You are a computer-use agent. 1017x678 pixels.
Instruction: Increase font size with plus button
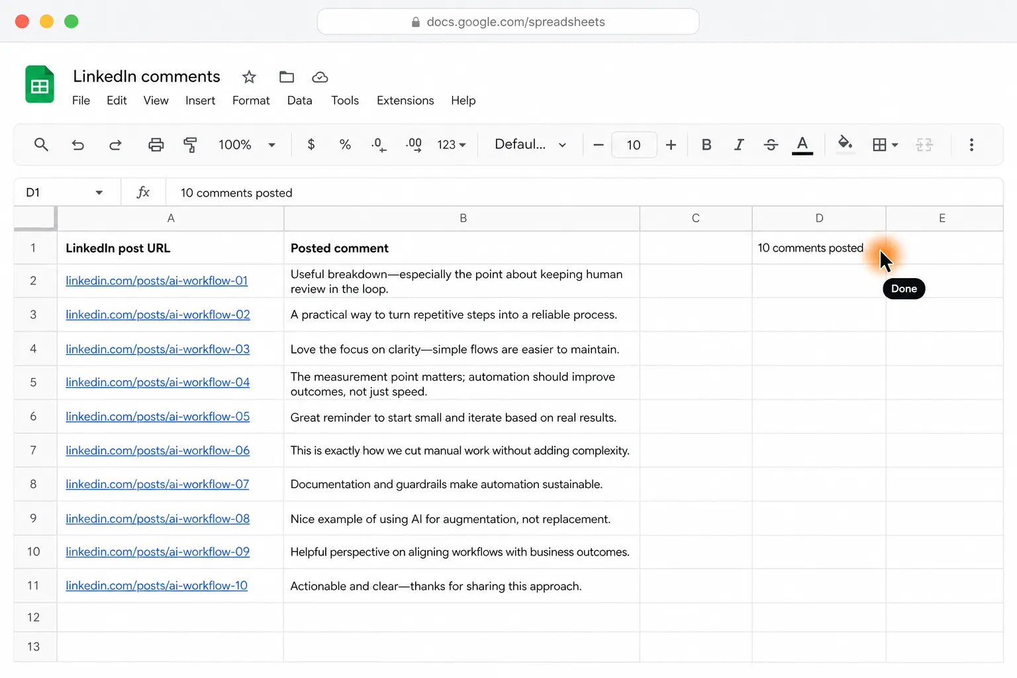coord(671,144)
